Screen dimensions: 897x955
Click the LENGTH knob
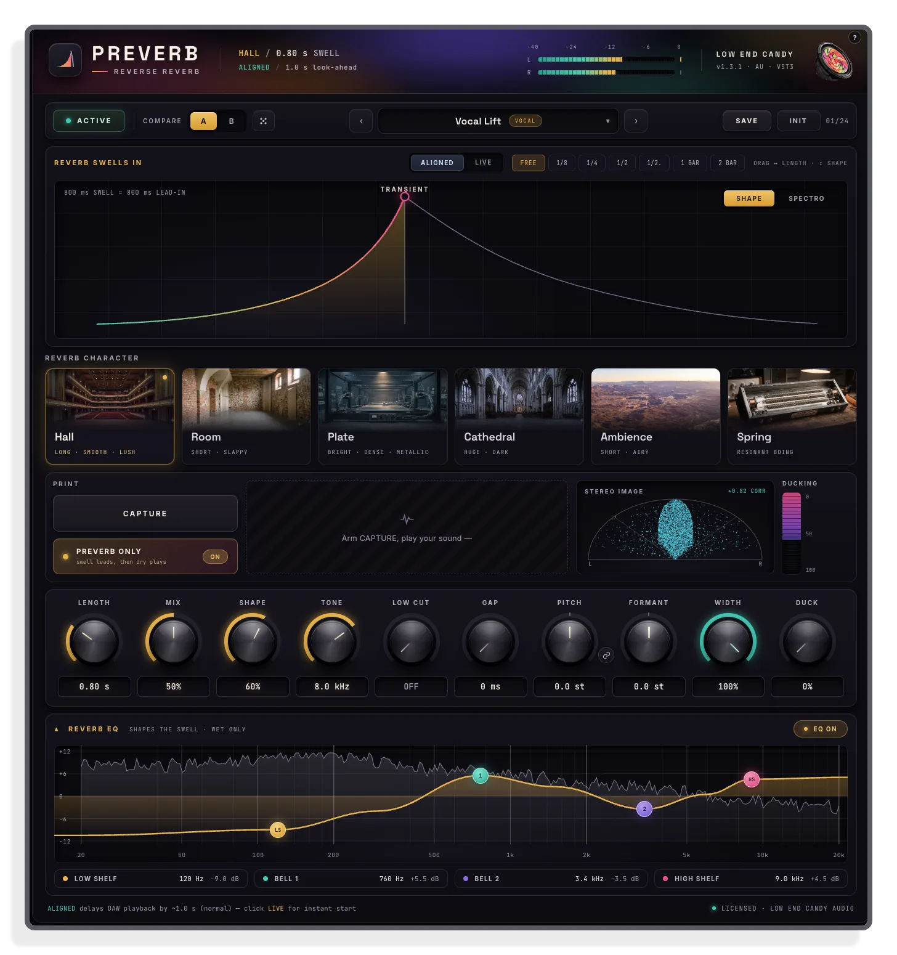click(x=94, y=641)
